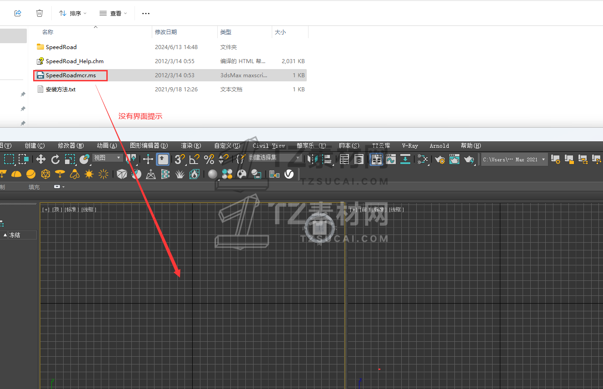
Task: Toggle the Layer Explorer
Action: tap(359, 159)
